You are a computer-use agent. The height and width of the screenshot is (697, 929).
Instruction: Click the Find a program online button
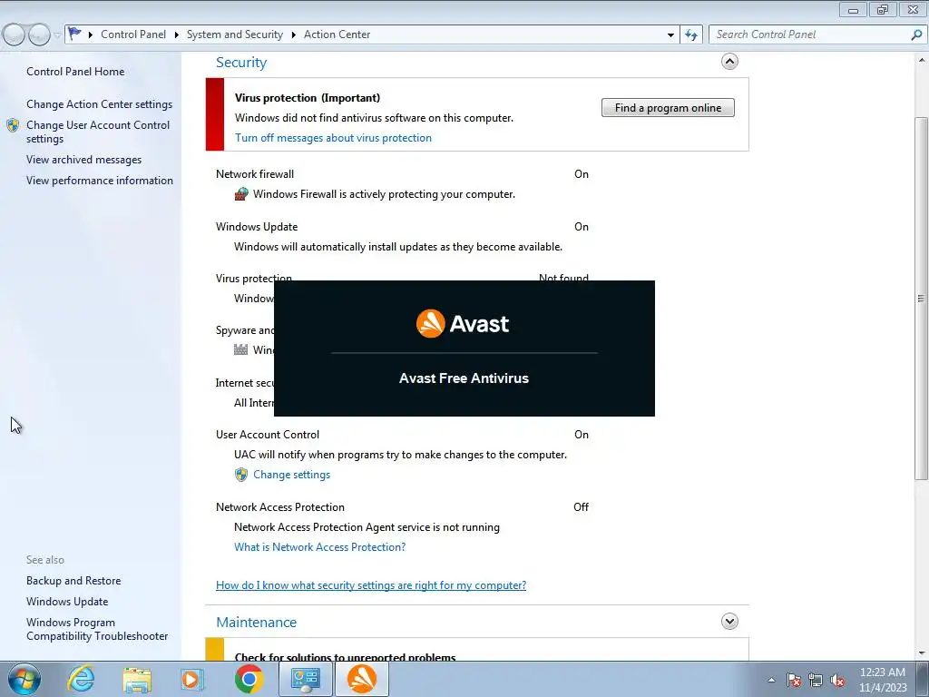pos(668,108)
